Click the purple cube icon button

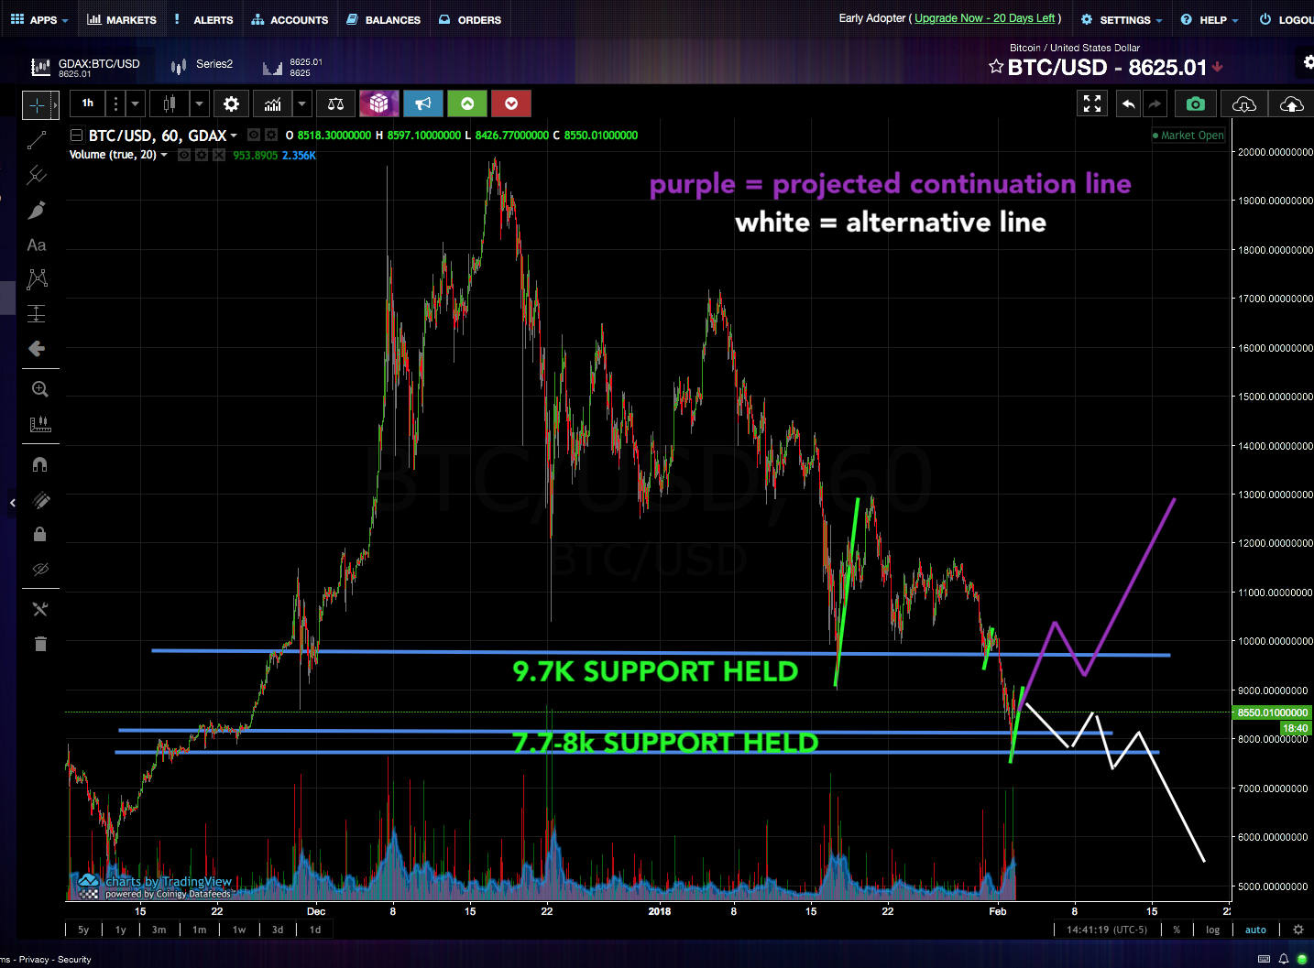(x=379, y=104)
